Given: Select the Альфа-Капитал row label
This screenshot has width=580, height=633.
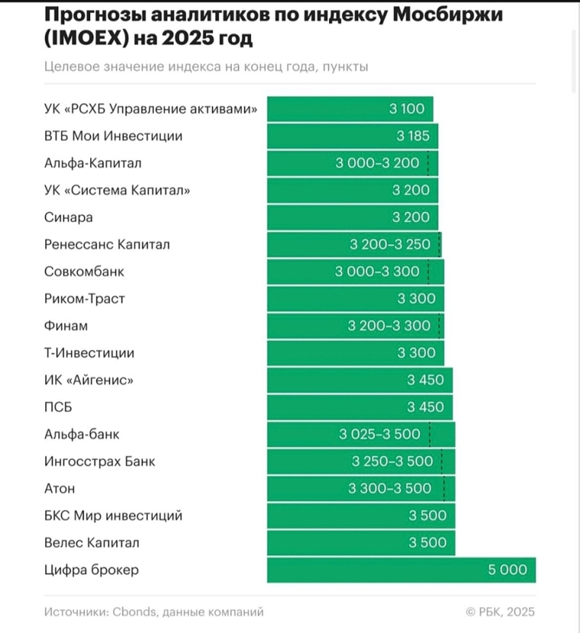Looking at the screenshot, I should pos(93,163).
